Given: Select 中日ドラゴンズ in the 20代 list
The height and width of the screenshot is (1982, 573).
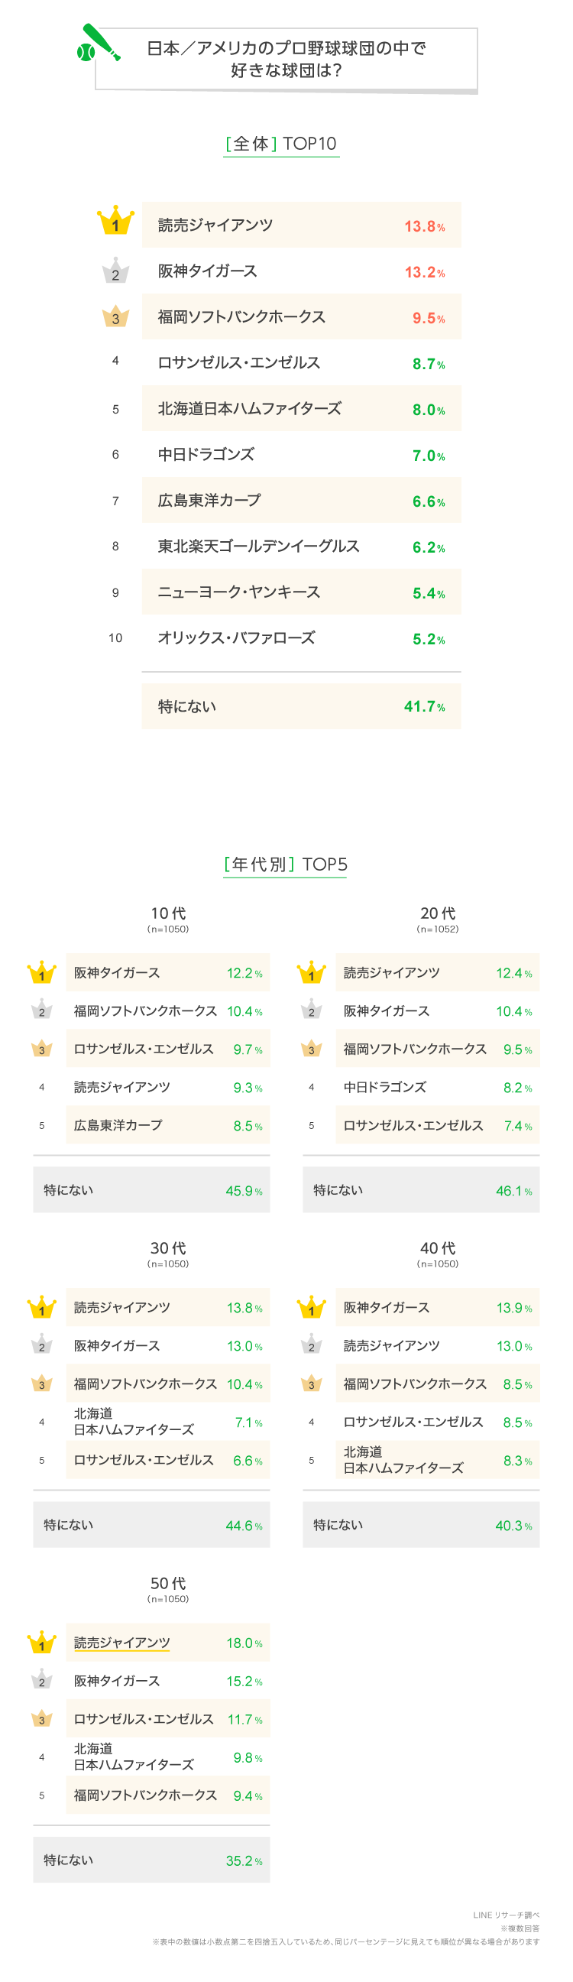Looking at the screenshot, I should tap(384, 1087).
